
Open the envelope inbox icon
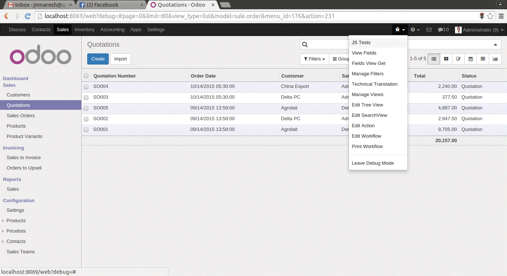pos(429,30)
